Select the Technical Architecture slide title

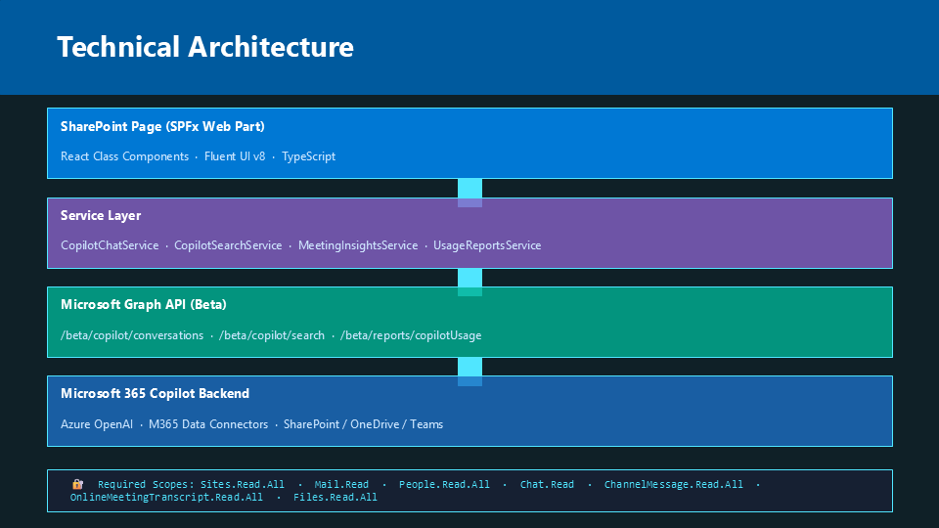pyautogui.click(x=205, y=47)
